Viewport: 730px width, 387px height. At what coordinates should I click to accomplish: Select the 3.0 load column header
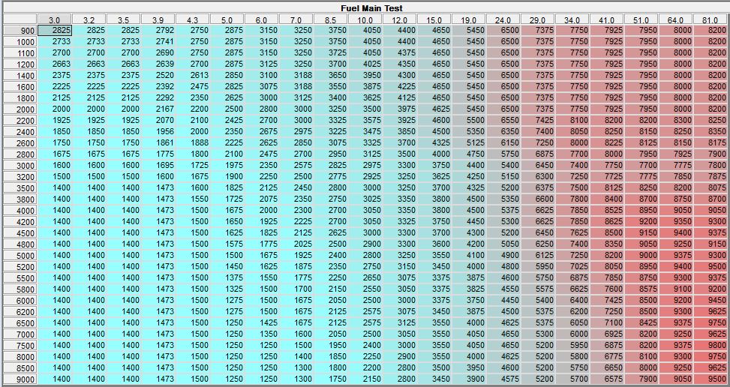[55, 20]
